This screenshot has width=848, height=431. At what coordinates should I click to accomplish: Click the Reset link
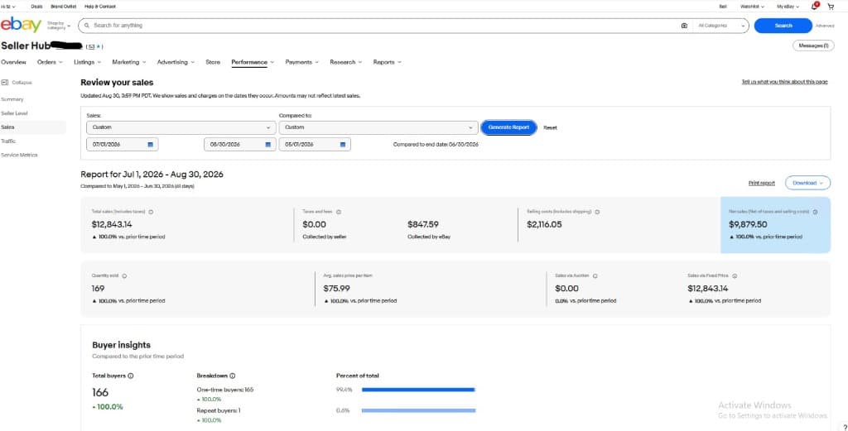(x=550, y=128)
